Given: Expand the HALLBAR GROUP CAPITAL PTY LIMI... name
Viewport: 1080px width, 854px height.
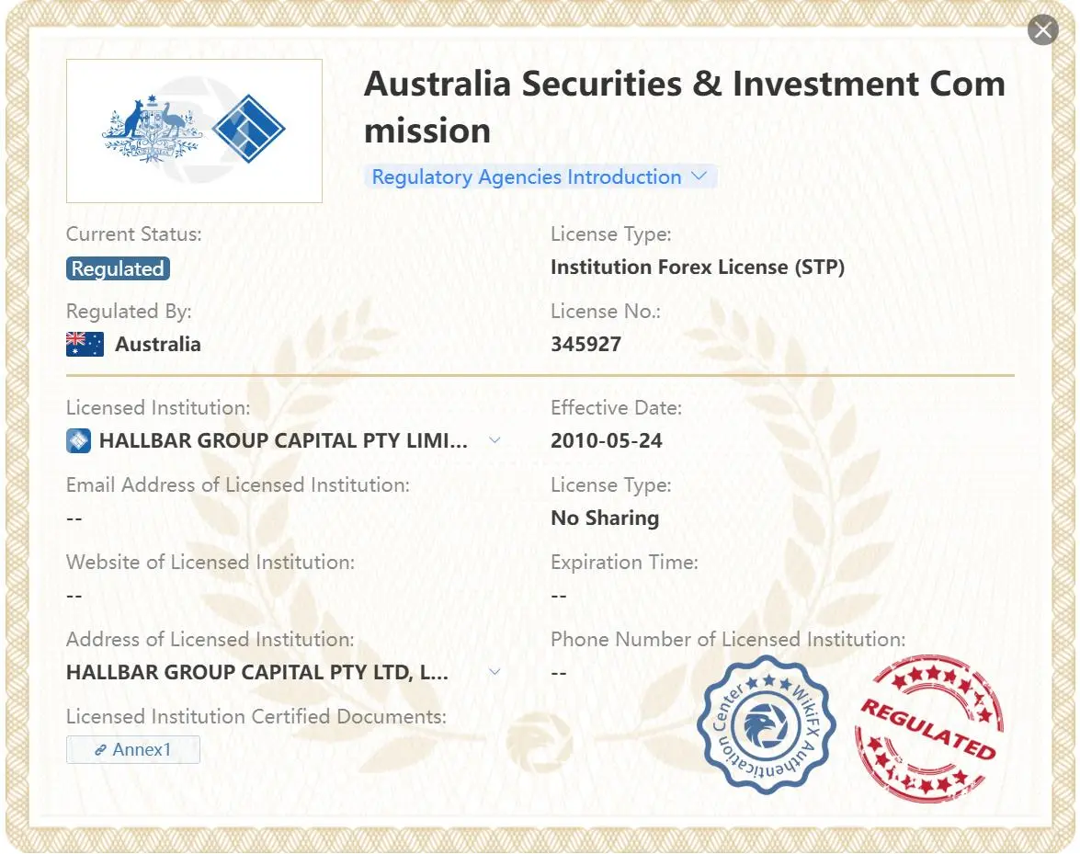Looking at the screenshot, I should coord(495,440).
